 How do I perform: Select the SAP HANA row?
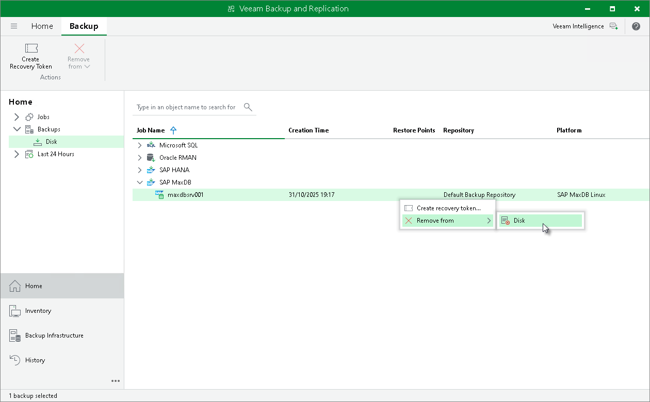(391, 170)
